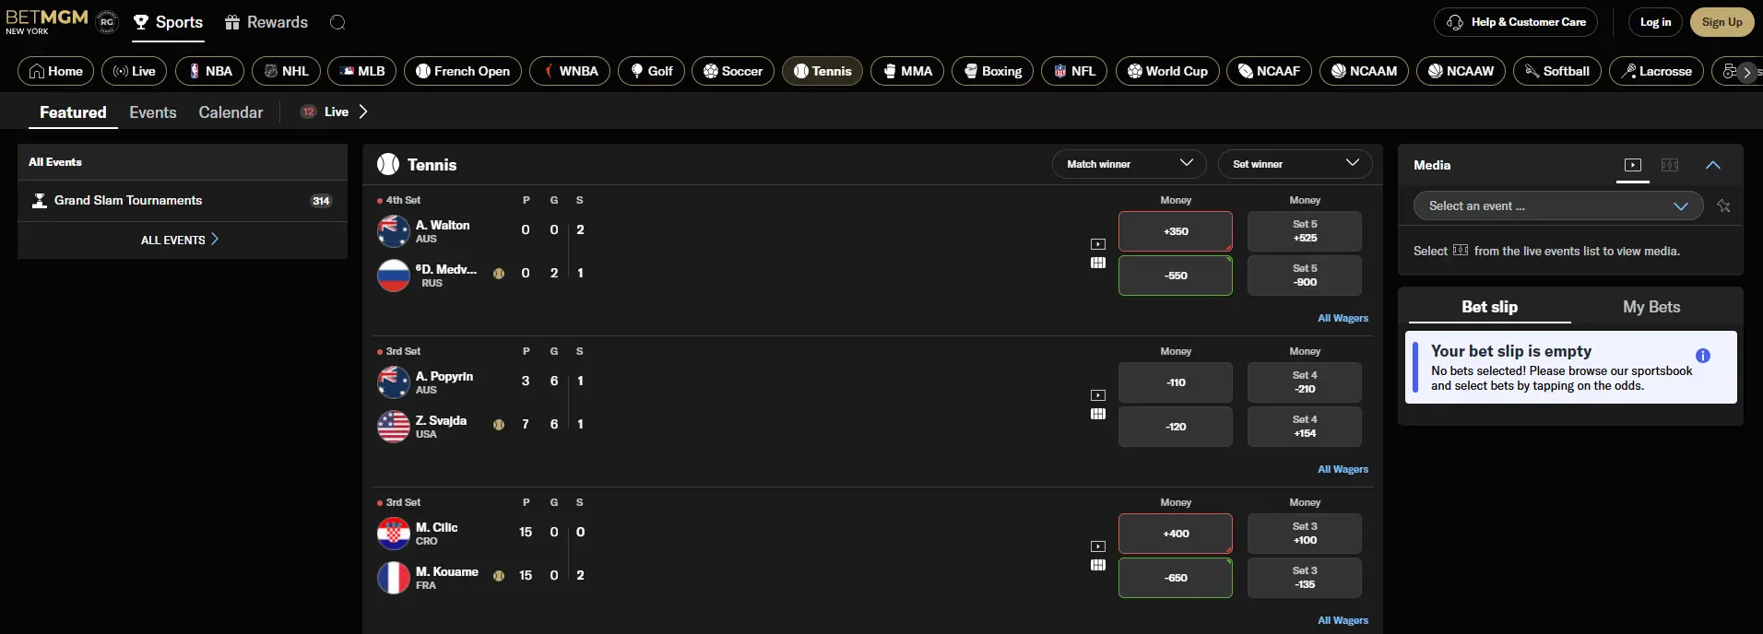Bet A. Walton moneyline +350
This screenshot has height=634, width=1763.
click(x=1176, y=231)
